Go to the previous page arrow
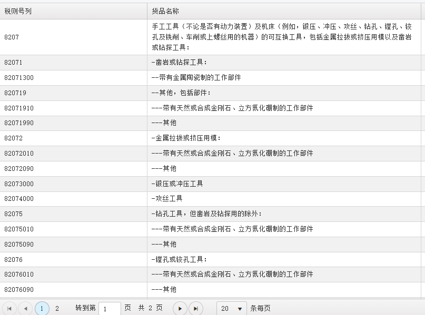The height and width of the screenshot is (315, 425). coord(25,309)
